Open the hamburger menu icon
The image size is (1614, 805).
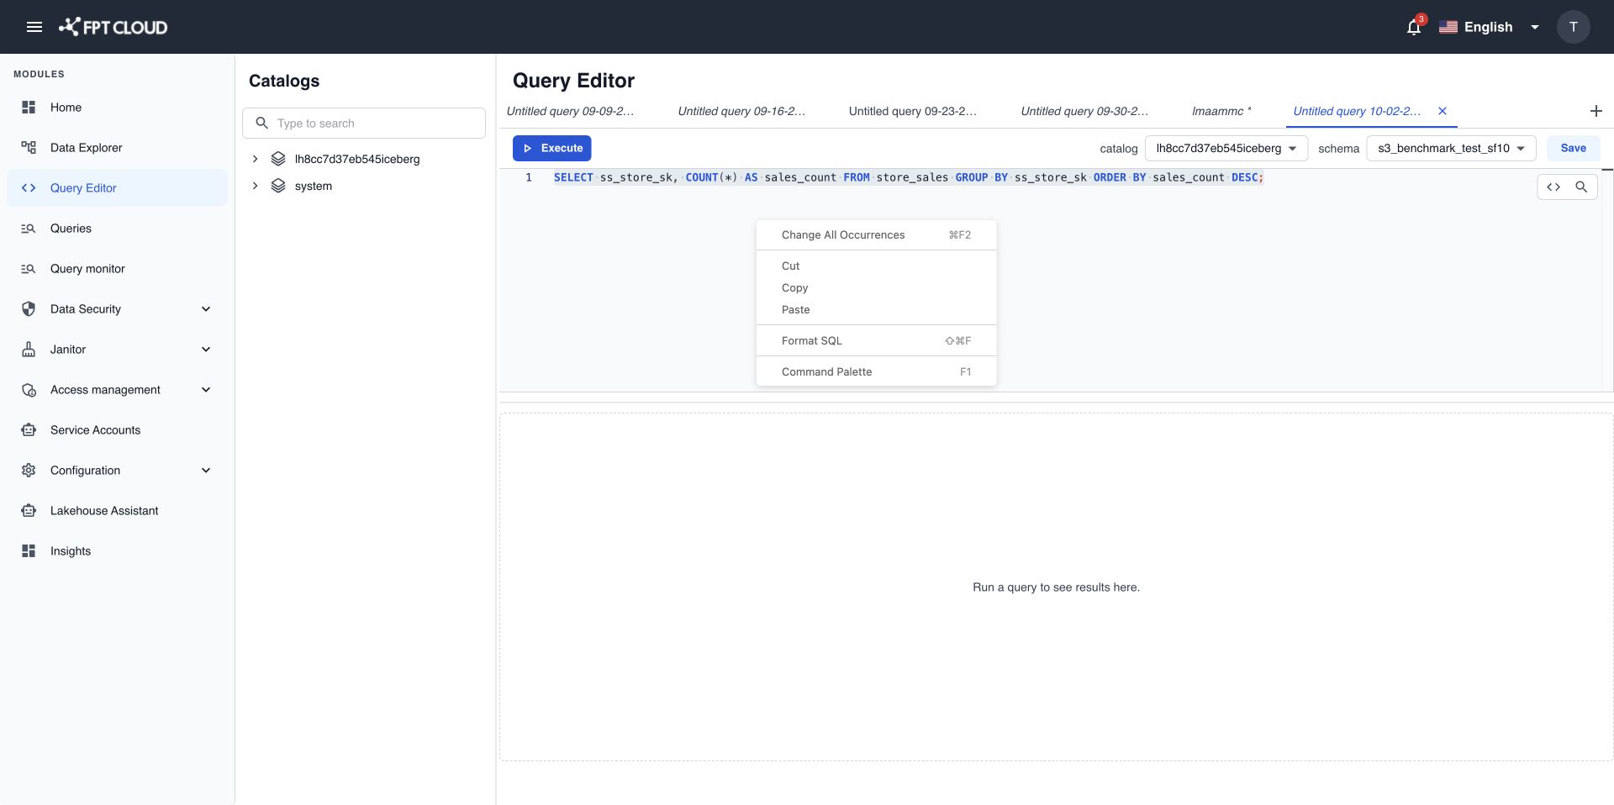(x=34, y=27)
